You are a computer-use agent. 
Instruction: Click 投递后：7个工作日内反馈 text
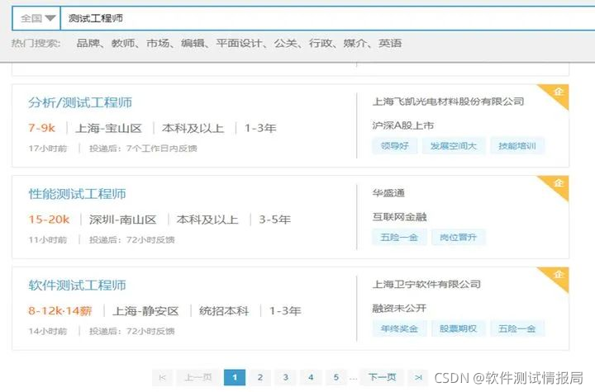click(144, 149)
